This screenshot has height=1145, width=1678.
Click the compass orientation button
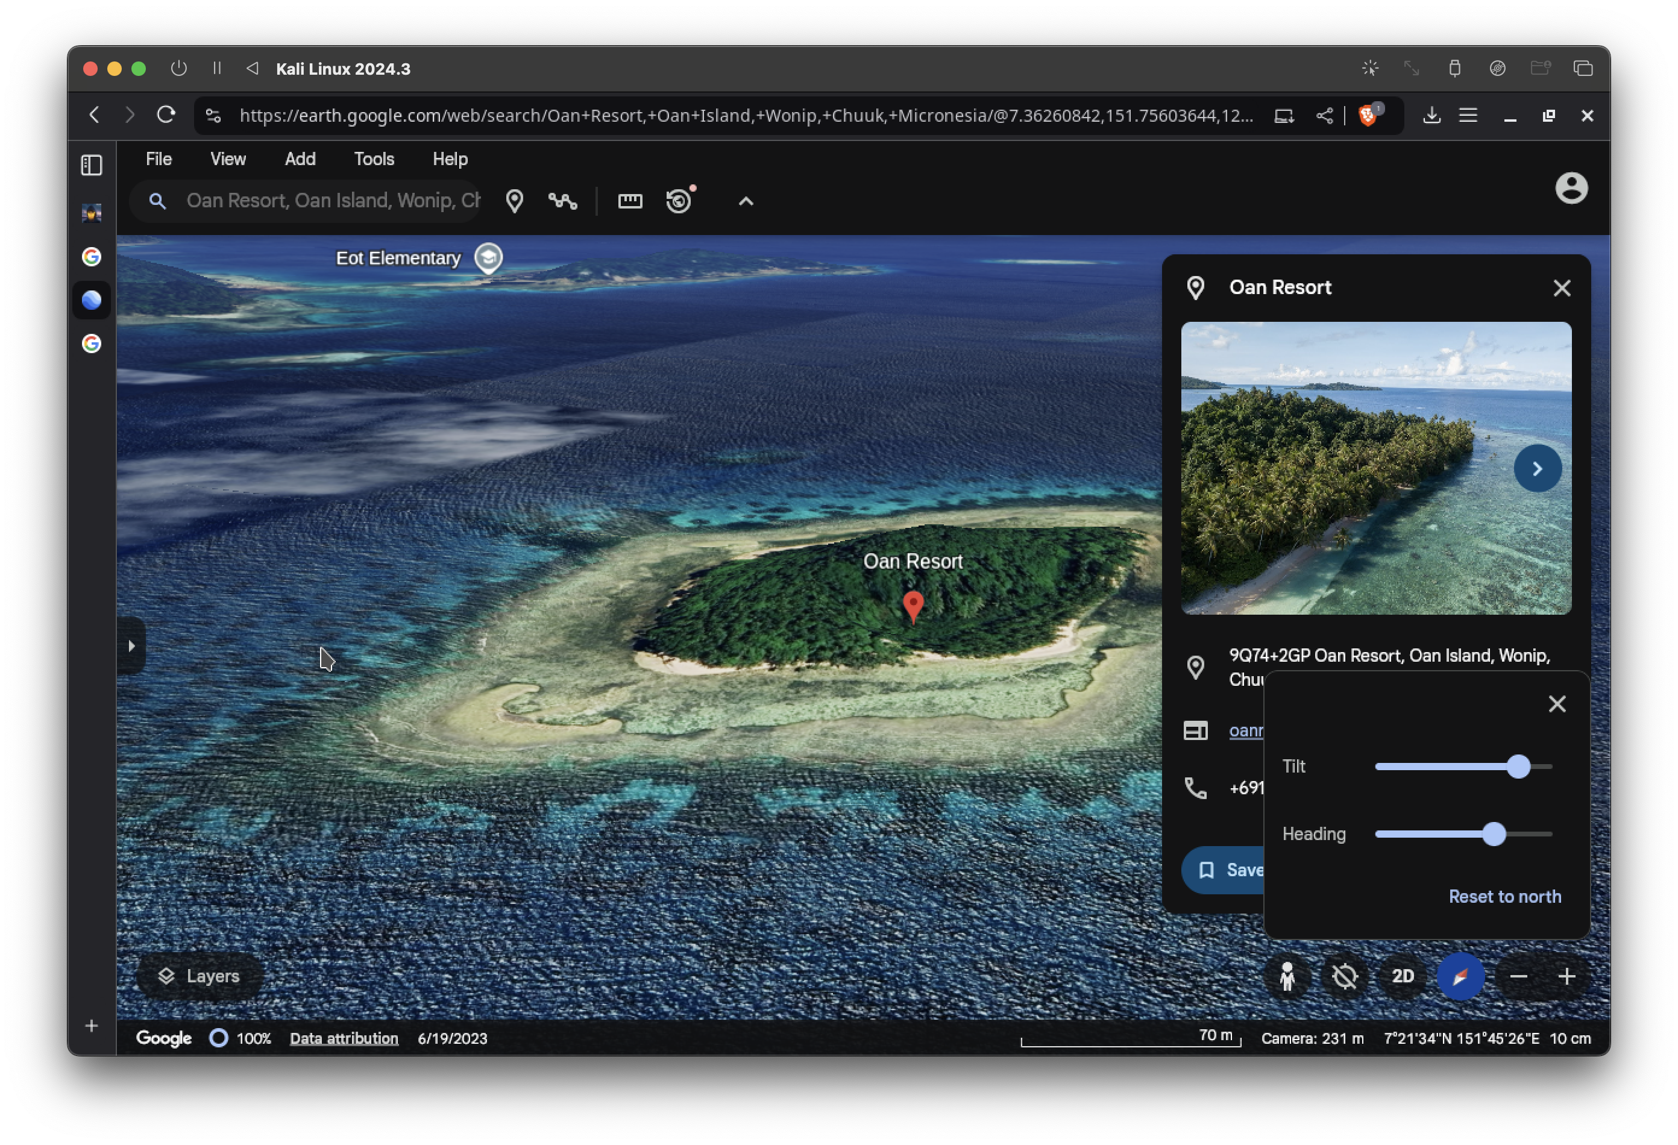[1460, 977]
